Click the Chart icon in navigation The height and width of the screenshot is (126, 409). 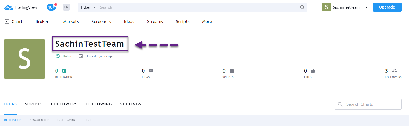7,22
